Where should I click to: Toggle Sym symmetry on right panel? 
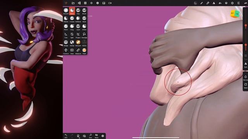pyautogui.click(x=246, y=65)
